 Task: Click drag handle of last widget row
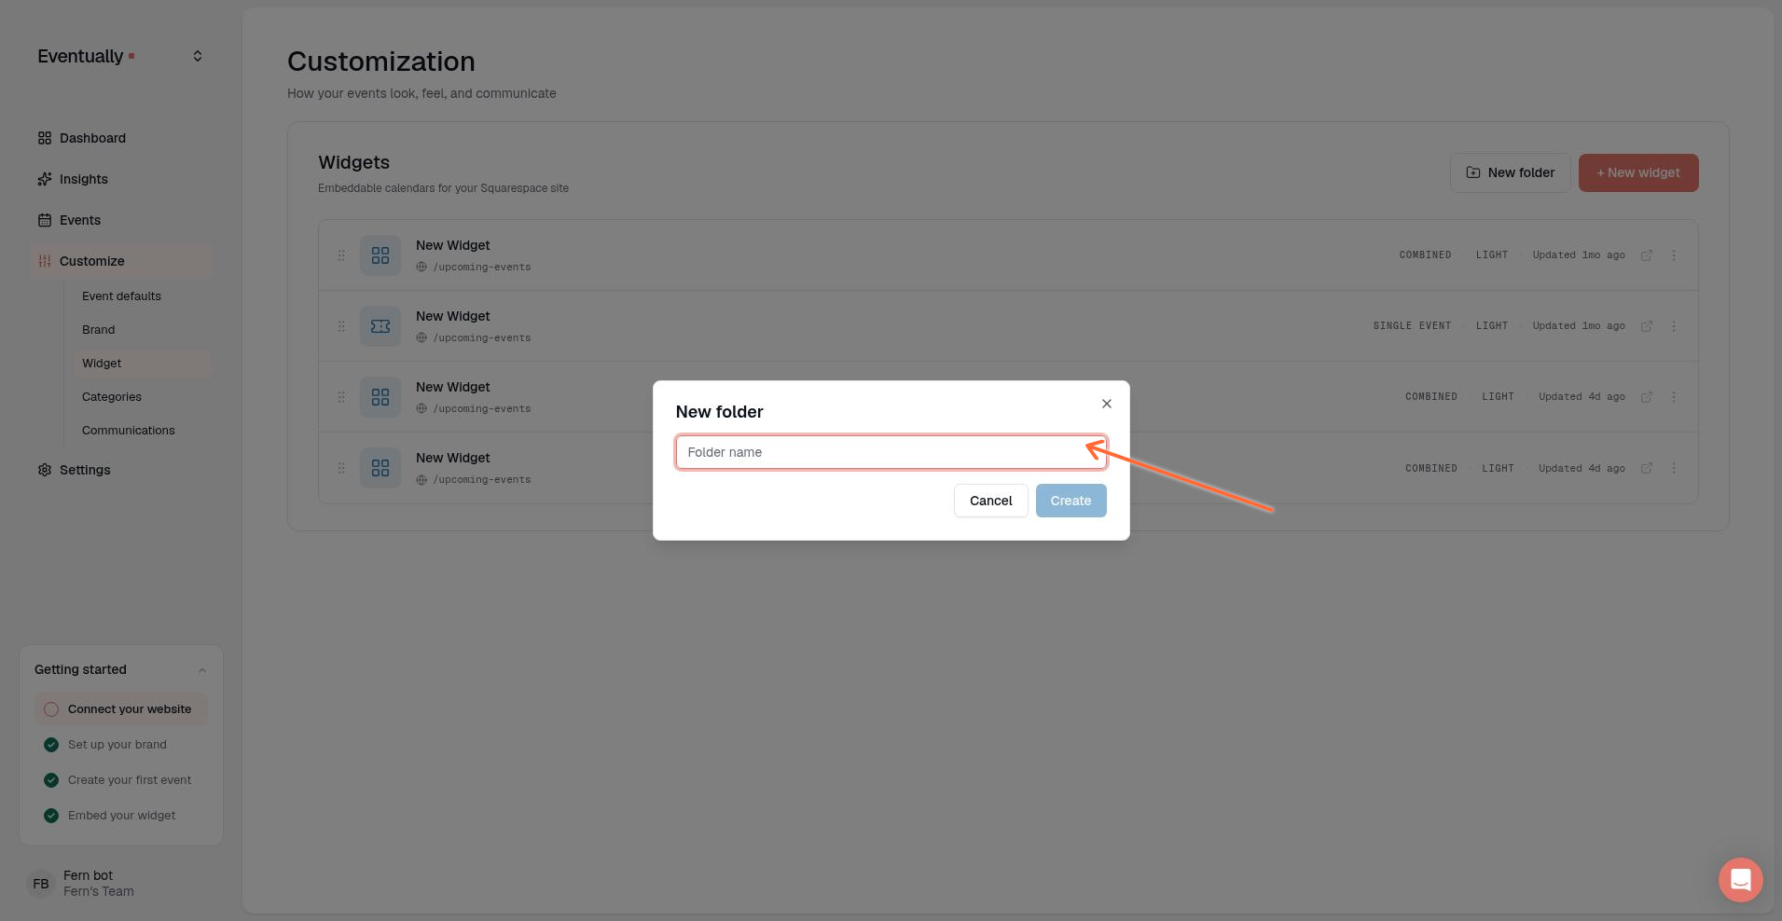click(341, 468)
